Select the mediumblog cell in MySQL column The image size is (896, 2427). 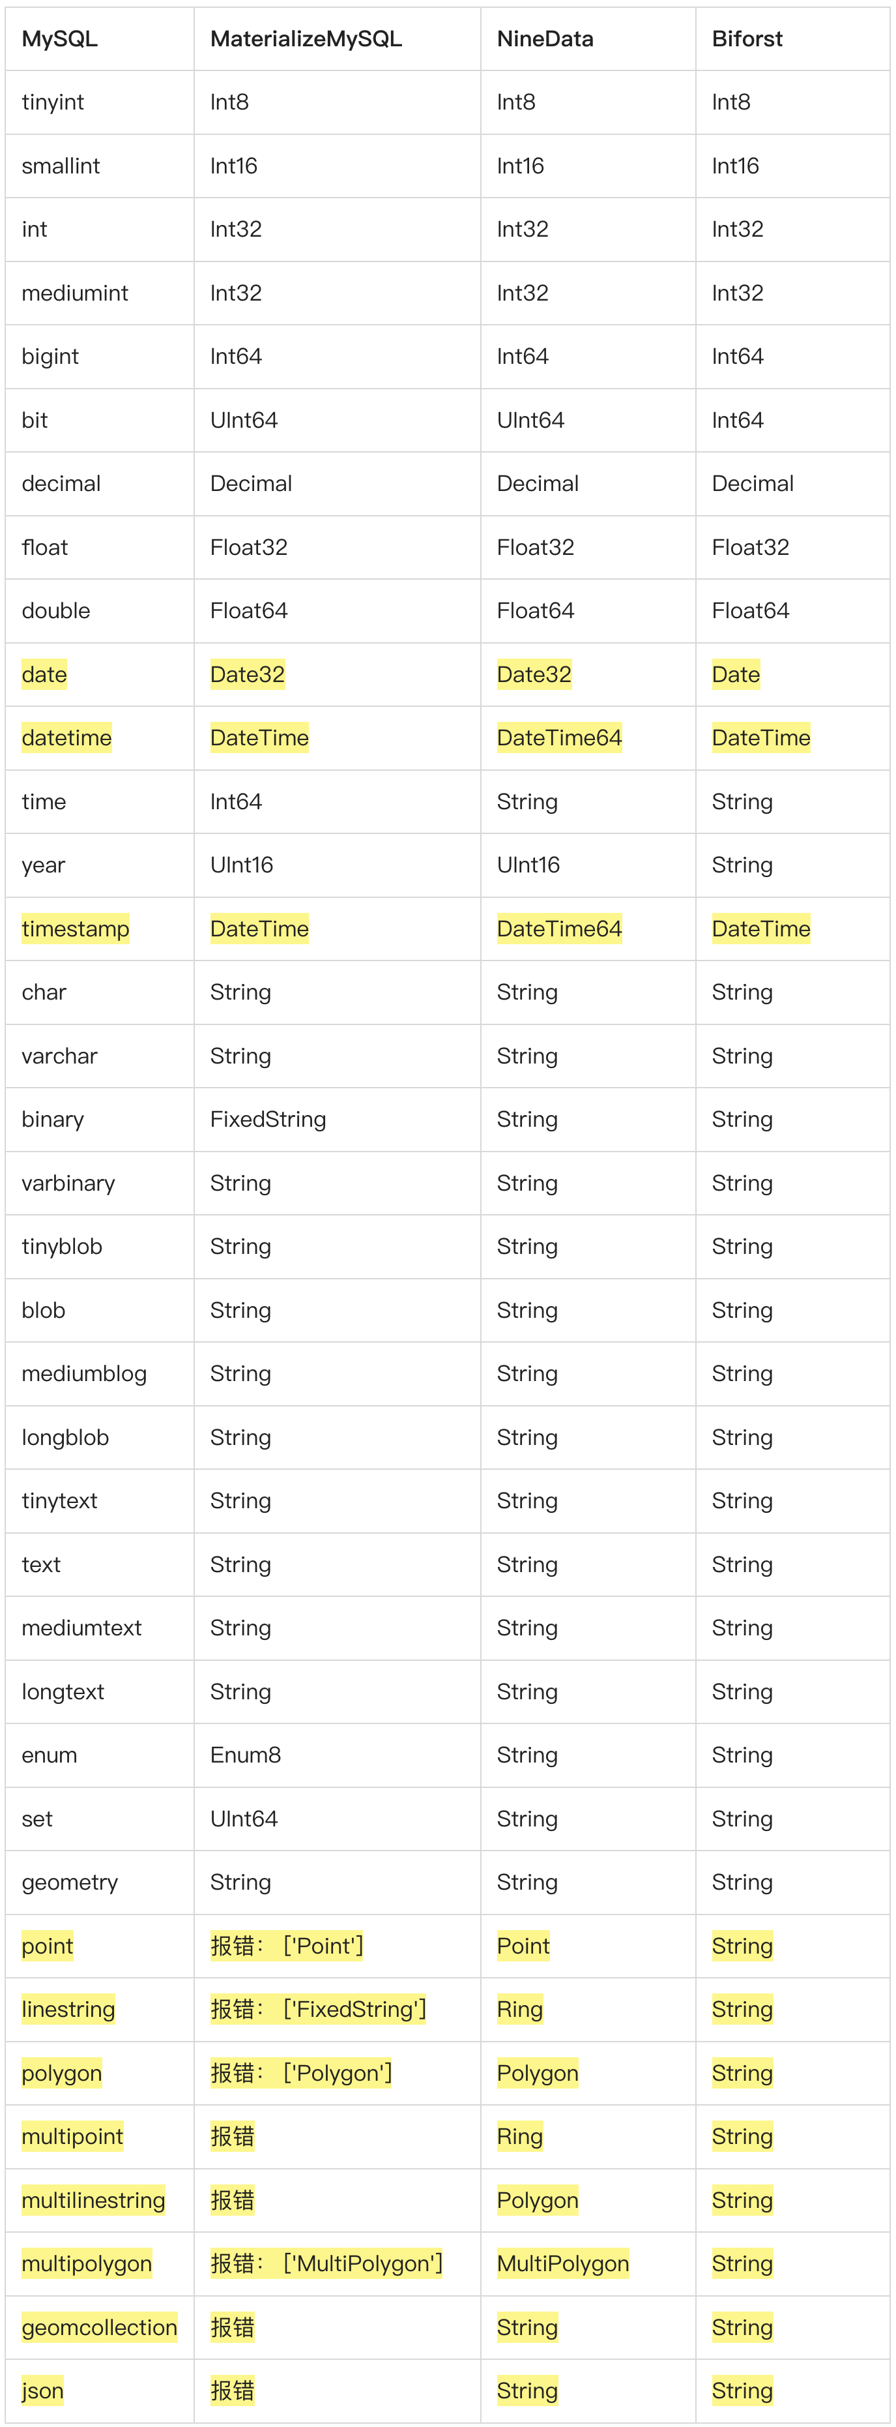click(84, 1374)
